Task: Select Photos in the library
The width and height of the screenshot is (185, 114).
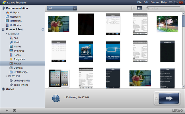Action: [x=22, y=64]
